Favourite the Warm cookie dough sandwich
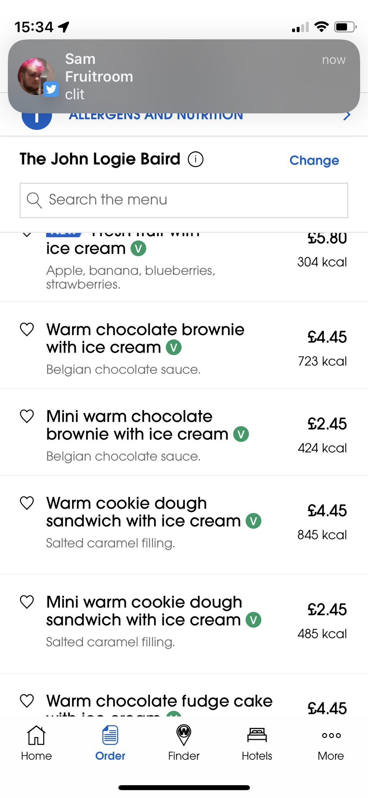This screenshot has width=368, height=798. pyautogui.click(x=27, y=503)
